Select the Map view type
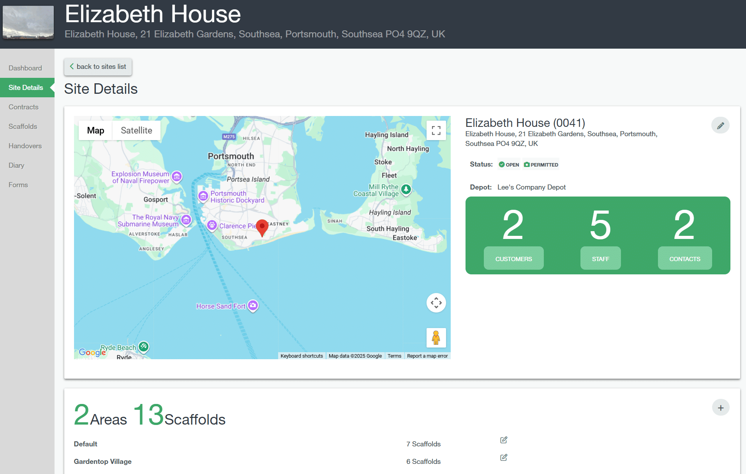 coord(95,130)
